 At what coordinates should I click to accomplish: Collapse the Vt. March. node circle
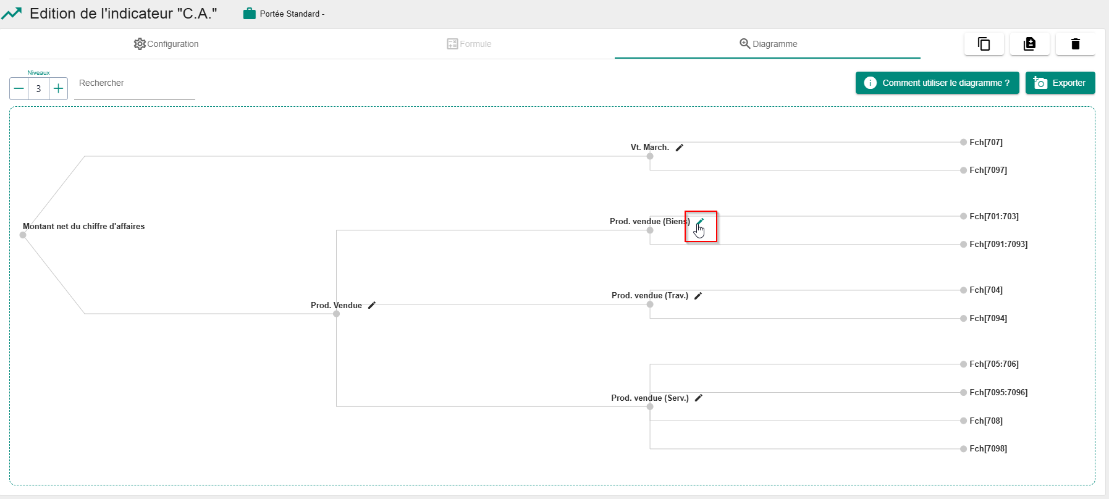coord(650,156)
